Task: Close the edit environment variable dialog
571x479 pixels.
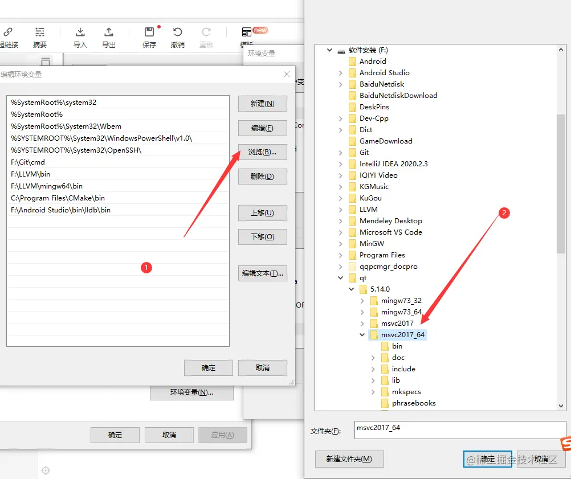Action: tap(287, 74)
